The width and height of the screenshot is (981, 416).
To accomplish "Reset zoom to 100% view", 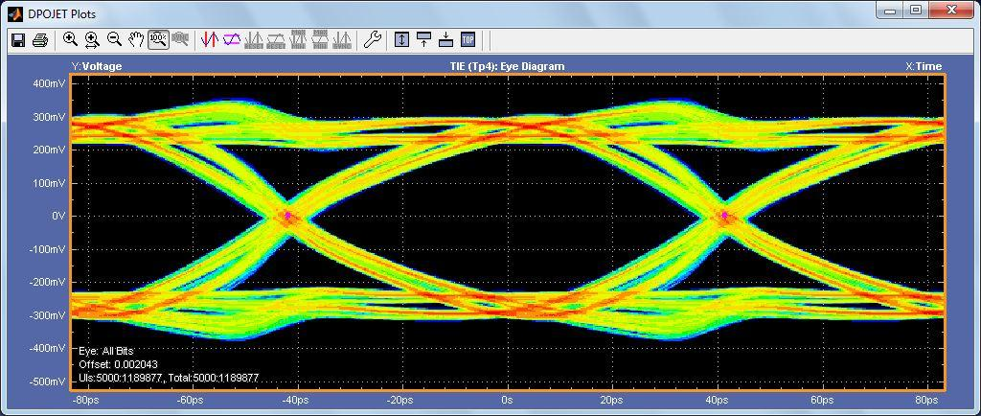I will click(158, 40).
